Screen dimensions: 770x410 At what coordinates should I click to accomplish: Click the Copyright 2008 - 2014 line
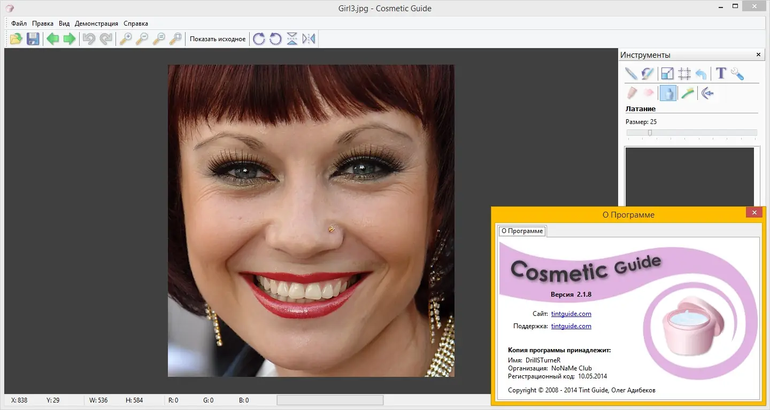pos(582,390)
